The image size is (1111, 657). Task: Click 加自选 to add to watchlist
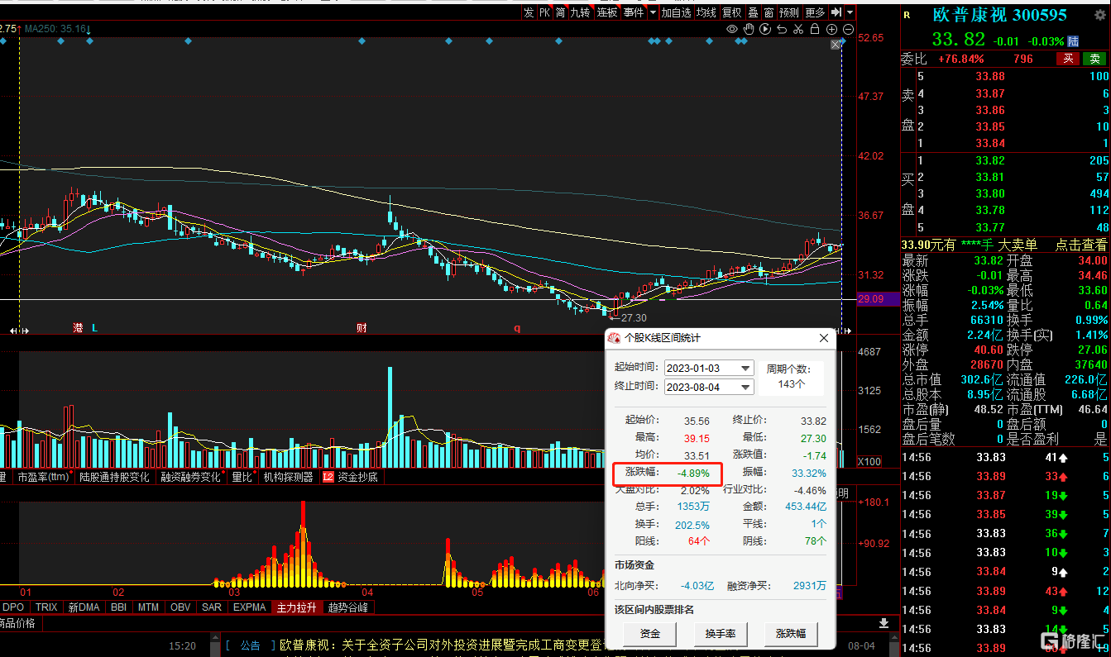coord(676,12)
